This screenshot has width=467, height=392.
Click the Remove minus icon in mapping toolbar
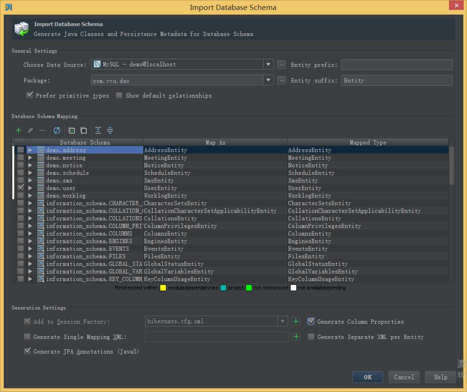pos(42,130)
